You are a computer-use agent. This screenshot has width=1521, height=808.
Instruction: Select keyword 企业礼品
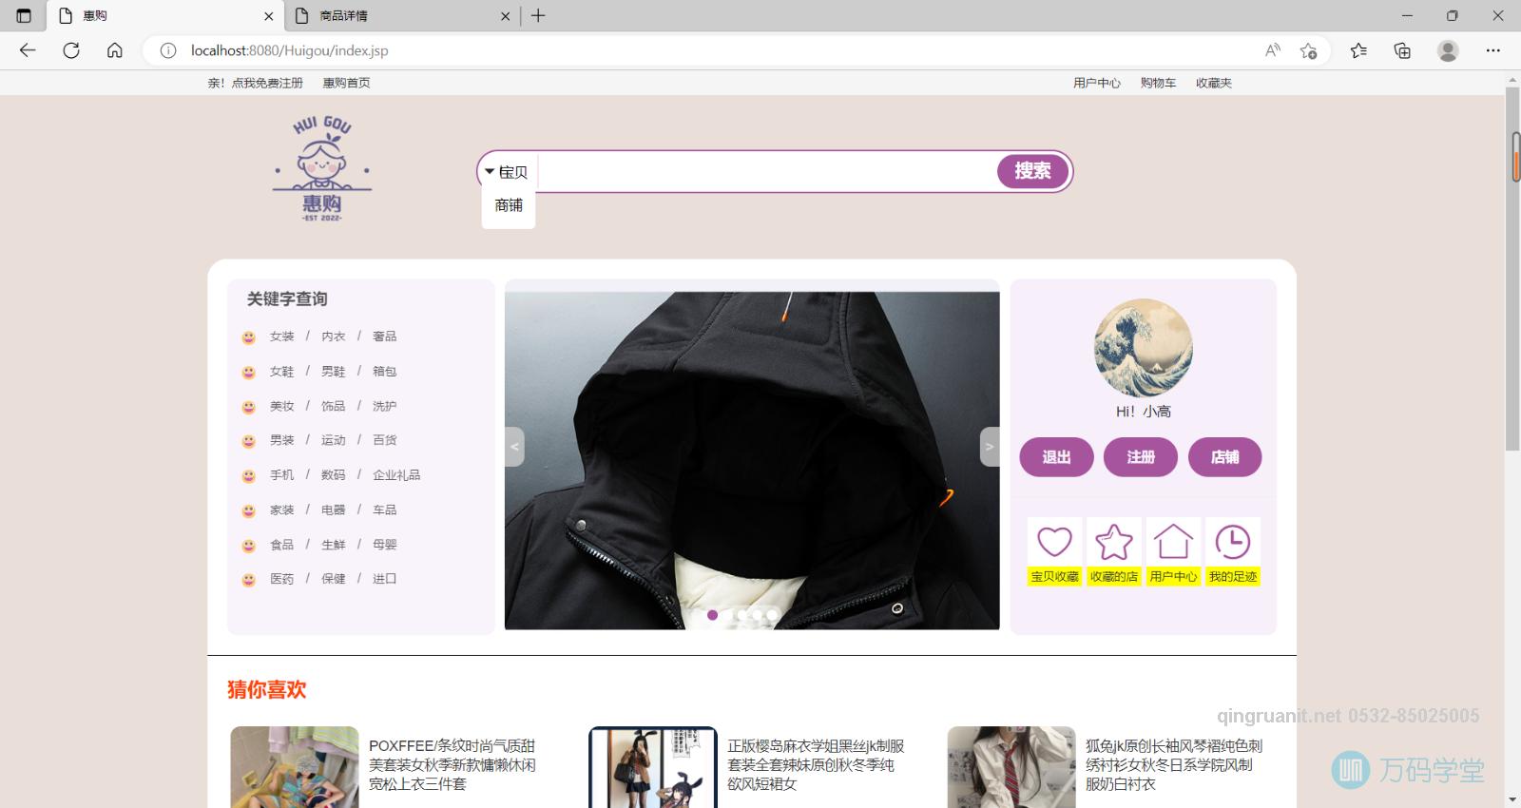[x=396, y=475]
